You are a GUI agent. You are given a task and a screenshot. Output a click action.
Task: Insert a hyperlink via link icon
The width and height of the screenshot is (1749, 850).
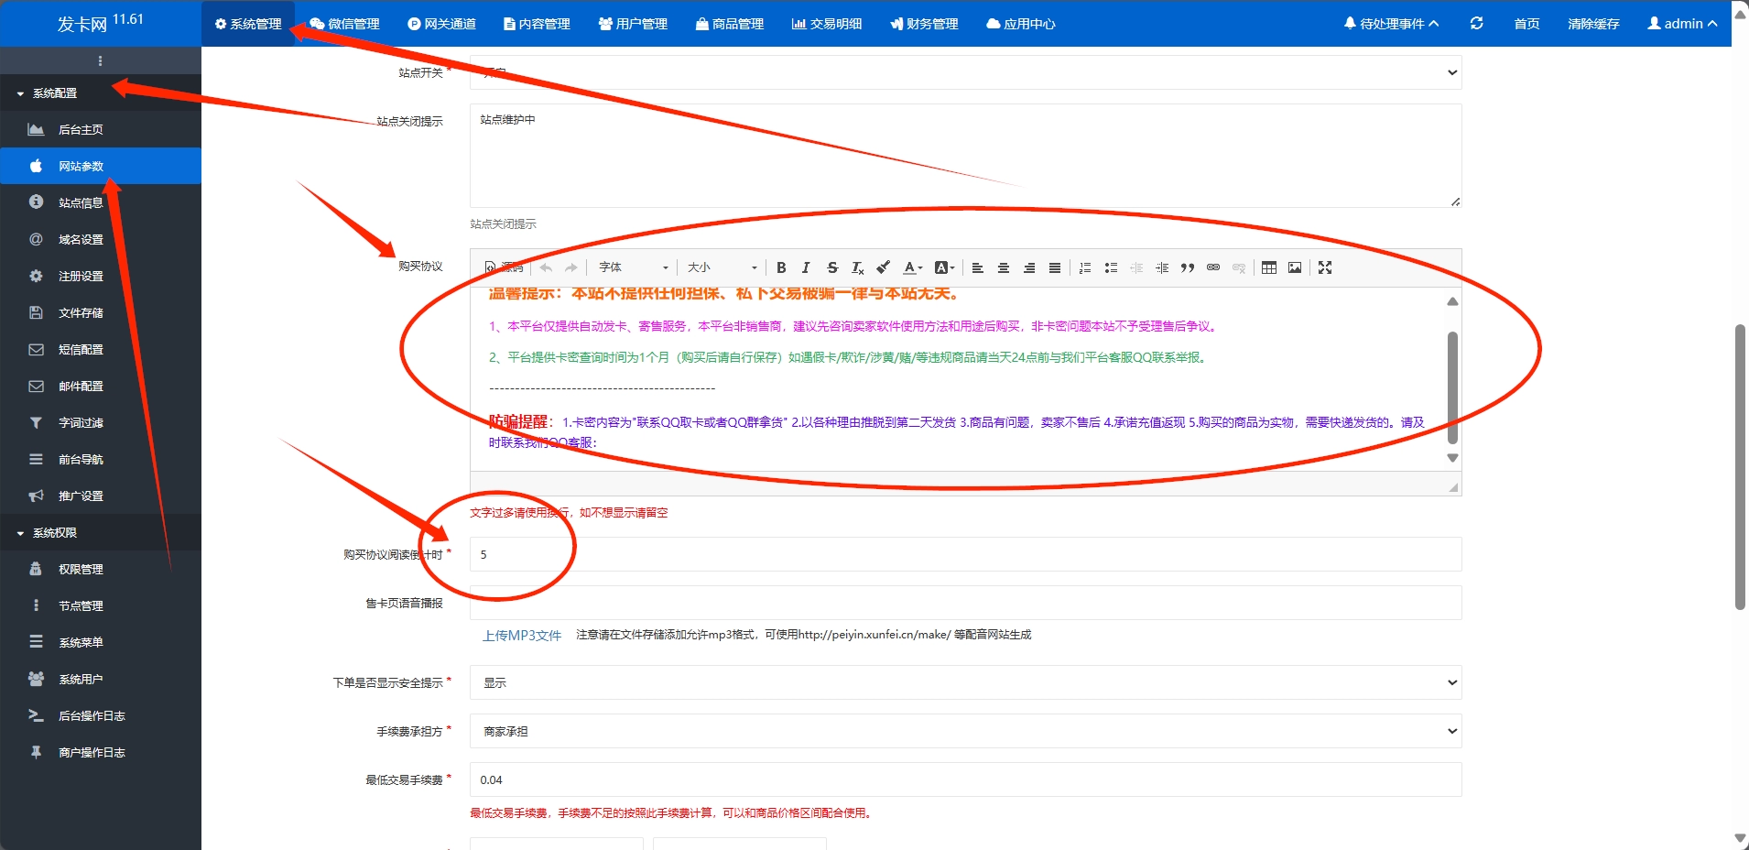coord(1213,267)
